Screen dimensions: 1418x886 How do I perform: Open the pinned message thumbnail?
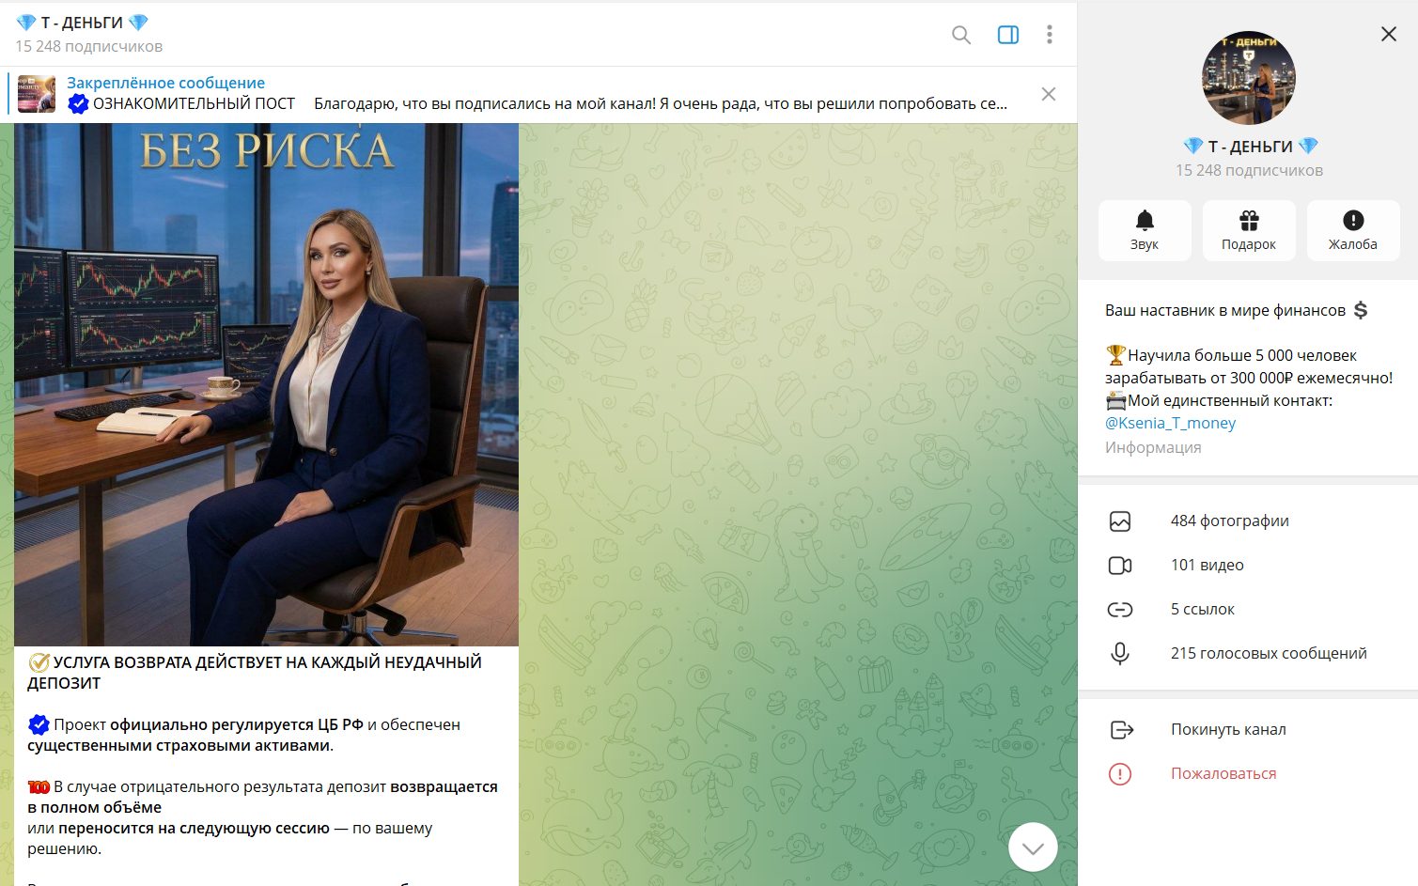37,94
